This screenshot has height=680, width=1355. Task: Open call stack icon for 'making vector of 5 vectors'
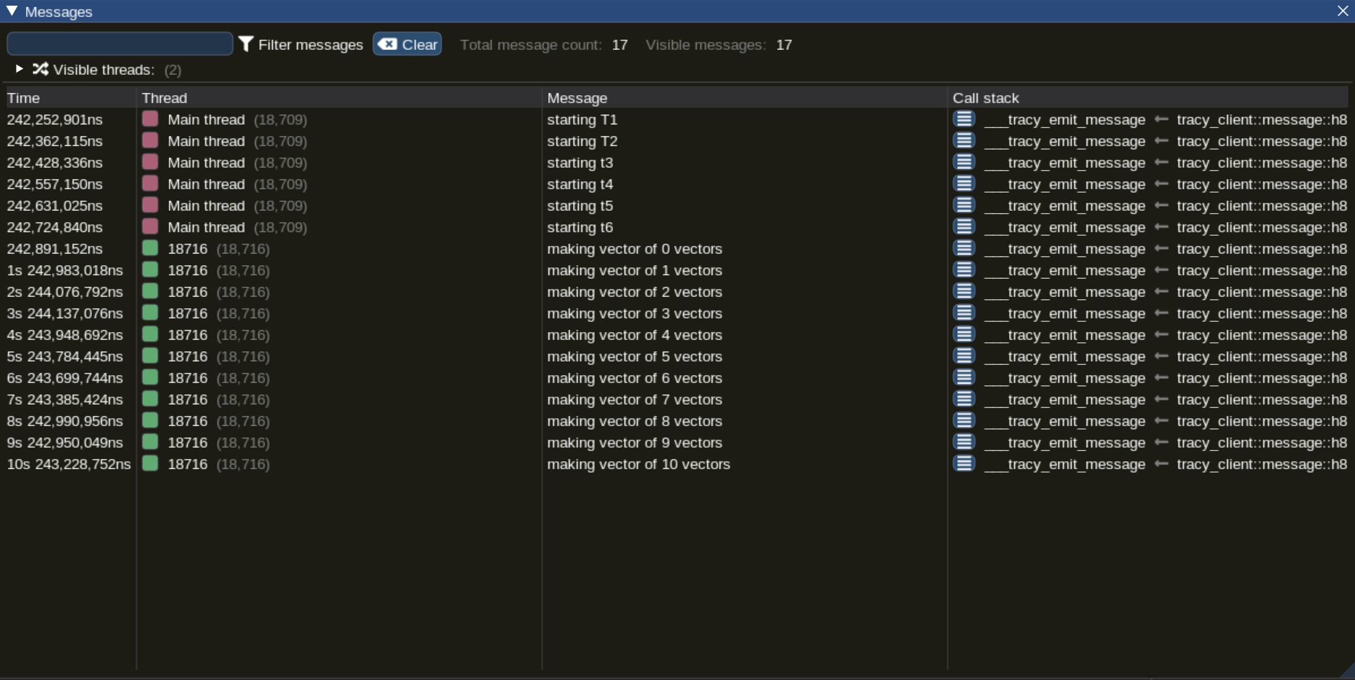[964, 356]
